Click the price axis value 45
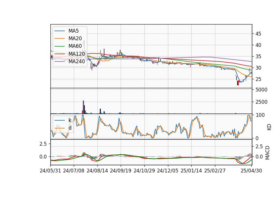This screenshot has height=201, width=280. tap(258, 34)
